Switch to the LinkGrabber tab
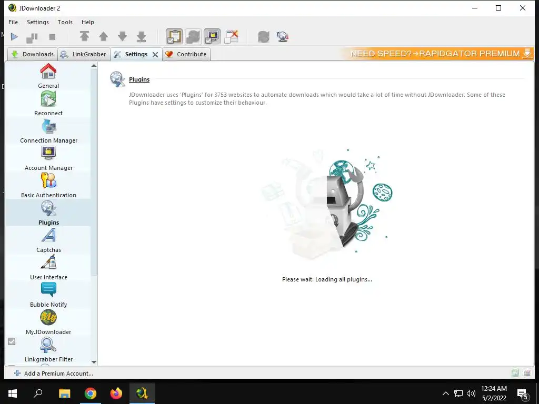Screen dimensions: 539x404 point(84,54)
